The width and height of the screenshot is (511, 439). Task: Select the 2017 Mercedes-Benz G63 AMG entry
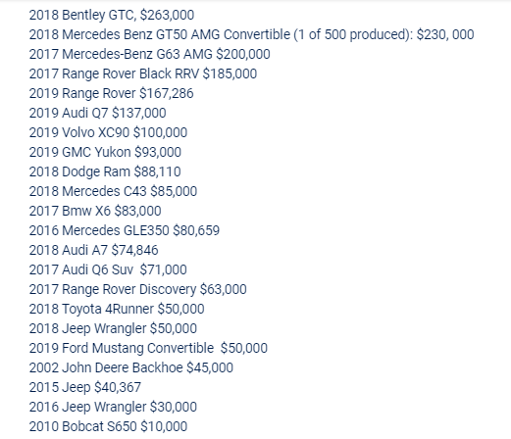pyautogui.click(x=149, y=54)
